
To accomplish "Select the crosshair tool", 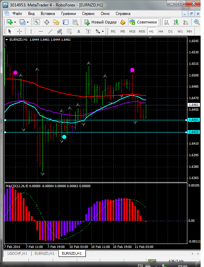I will click(x=20, y=31).
